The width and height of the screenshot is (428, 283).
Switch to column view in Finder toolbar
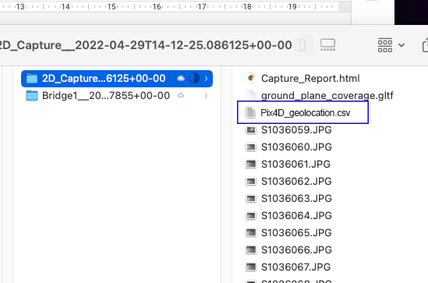pyautogui.click(x=300, y=45)
